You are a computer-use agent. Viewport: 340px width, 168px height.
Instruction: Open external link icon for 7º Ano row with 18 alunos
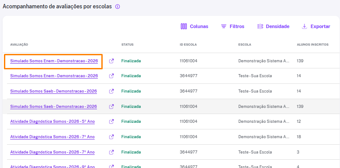coord(111,137)
